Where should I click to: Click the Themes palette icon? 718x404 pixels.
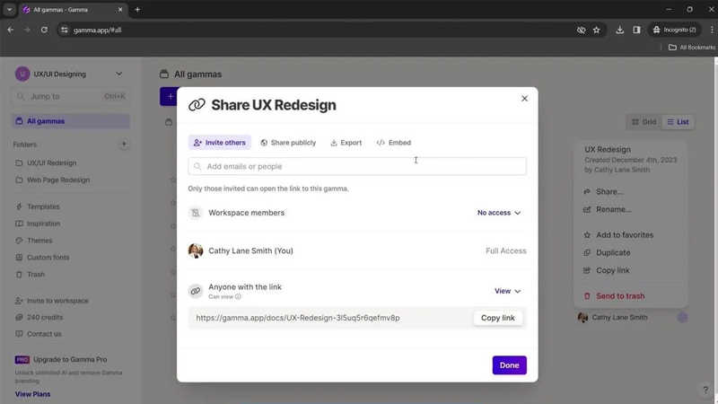coord(19,241)
